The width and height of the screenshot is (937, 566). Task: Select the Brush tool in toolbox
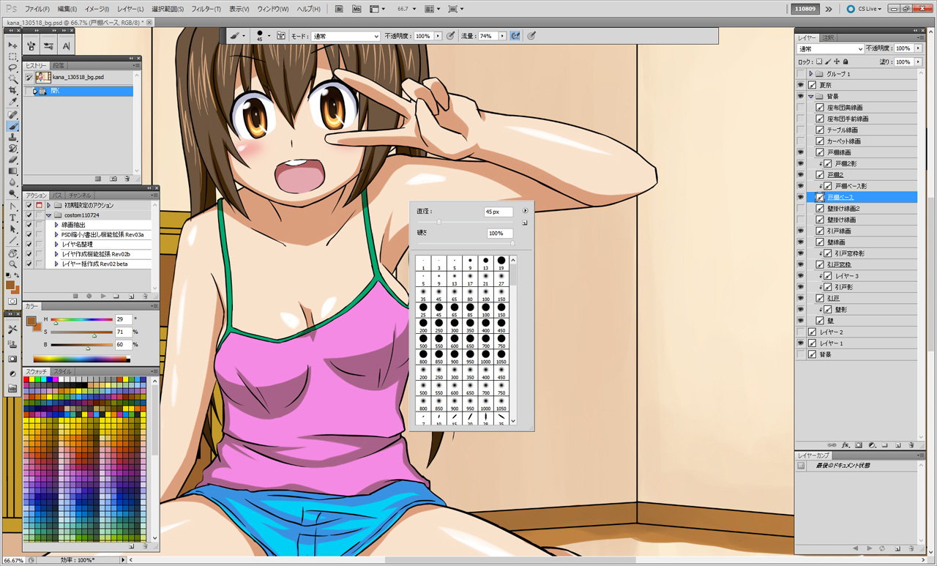point(12,125)
